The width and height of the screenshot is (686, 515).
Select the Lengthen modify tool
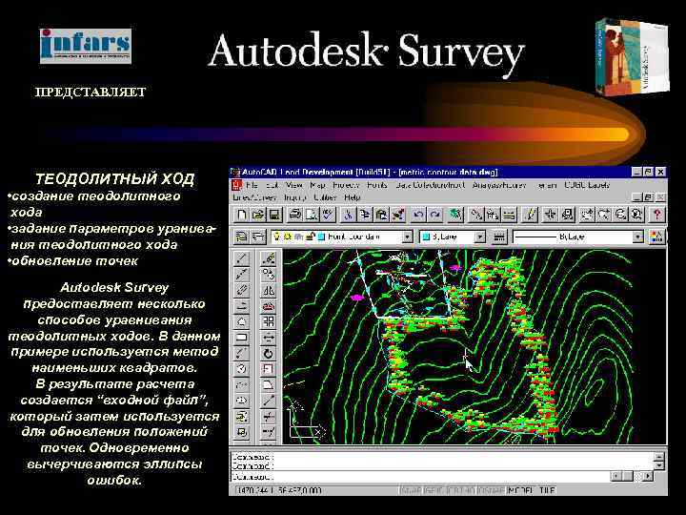[x=268, y=401]
